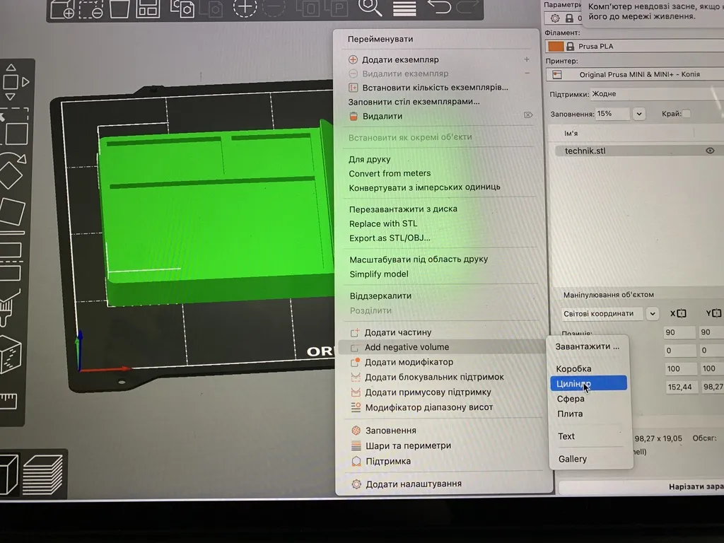Click the Нарізати slice button
The width and height of the screenshot is (724, 543).
tap(641, 486)
